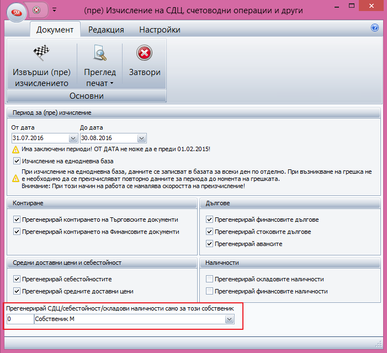The width and height of the screenshot is (387, 353).
Task: Uncheck Прегенерирай стоковите дългове
Action: click(x=209, y=232)
